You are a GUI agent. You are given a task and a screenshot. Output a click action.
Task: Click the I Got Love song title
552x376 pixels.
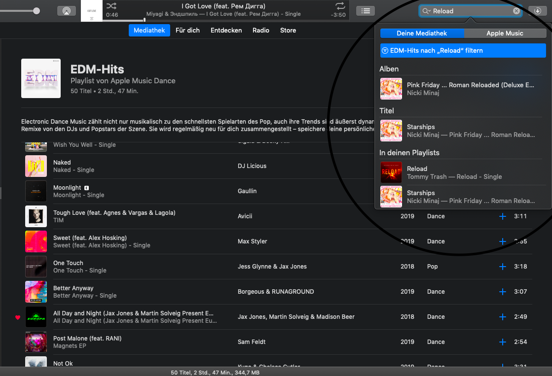pyautogui.click(x=223, y=6)
